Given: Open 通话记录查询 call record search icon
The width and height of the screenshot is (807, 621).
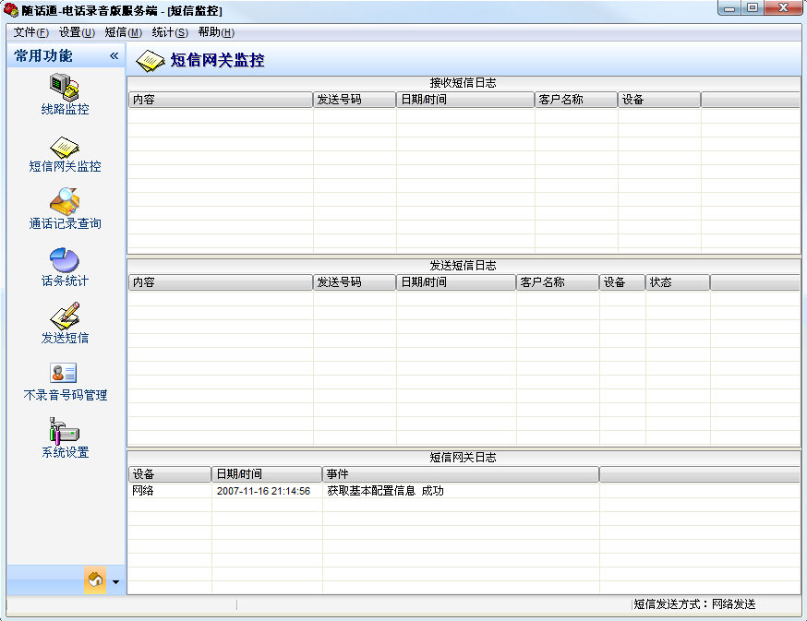Looking at the screenshot, I should click(x=65, y=202).
